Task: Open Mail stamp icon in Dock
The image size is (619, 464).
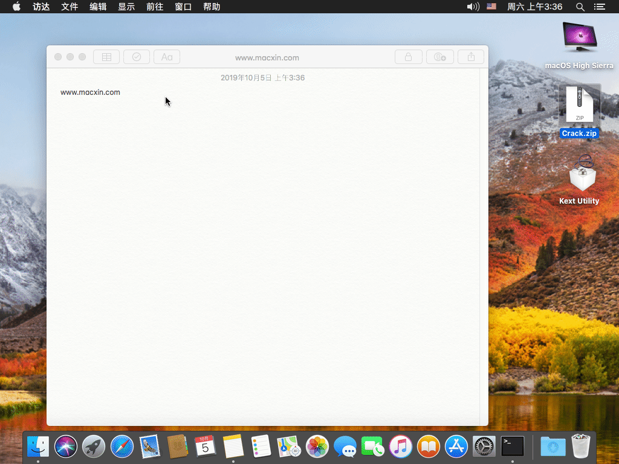Action: click(x=150, y=446)
